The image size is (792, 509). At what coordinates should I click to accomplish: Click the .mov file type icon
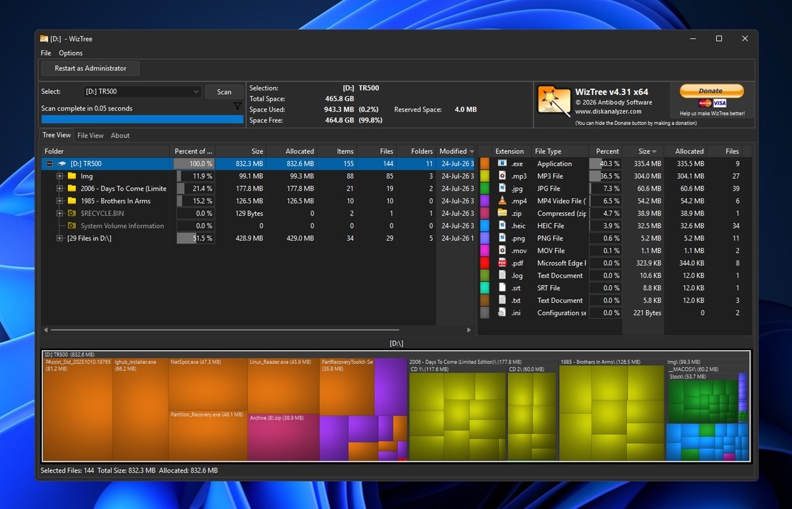pyautogui.click(x=502, y=251)
